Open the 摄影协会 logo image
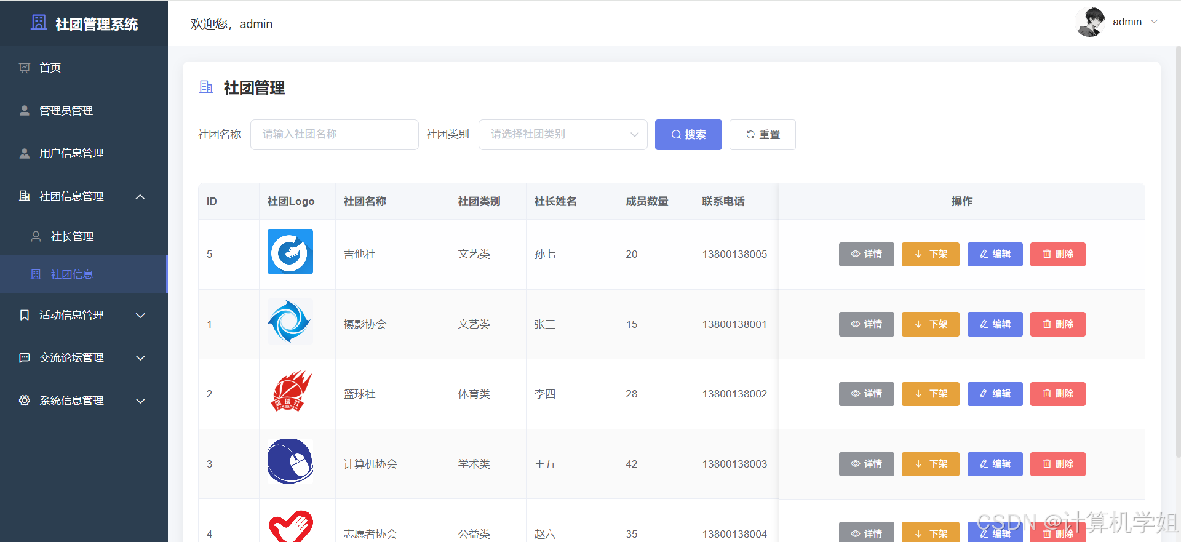Image resolution: width=1181 pixels, height=542 pixels. coord(290,322)
